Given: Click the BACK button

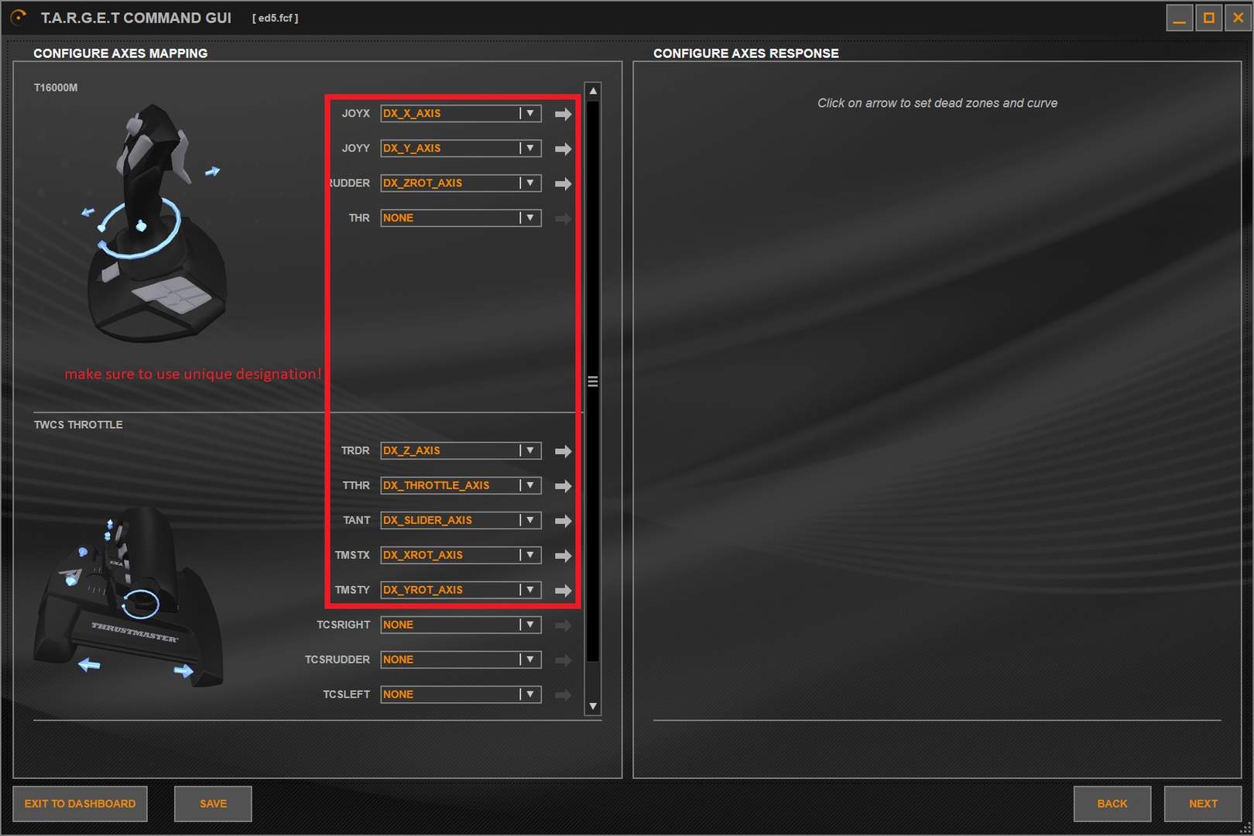Looking at the screenshot, I should [x=1112, y=803].
